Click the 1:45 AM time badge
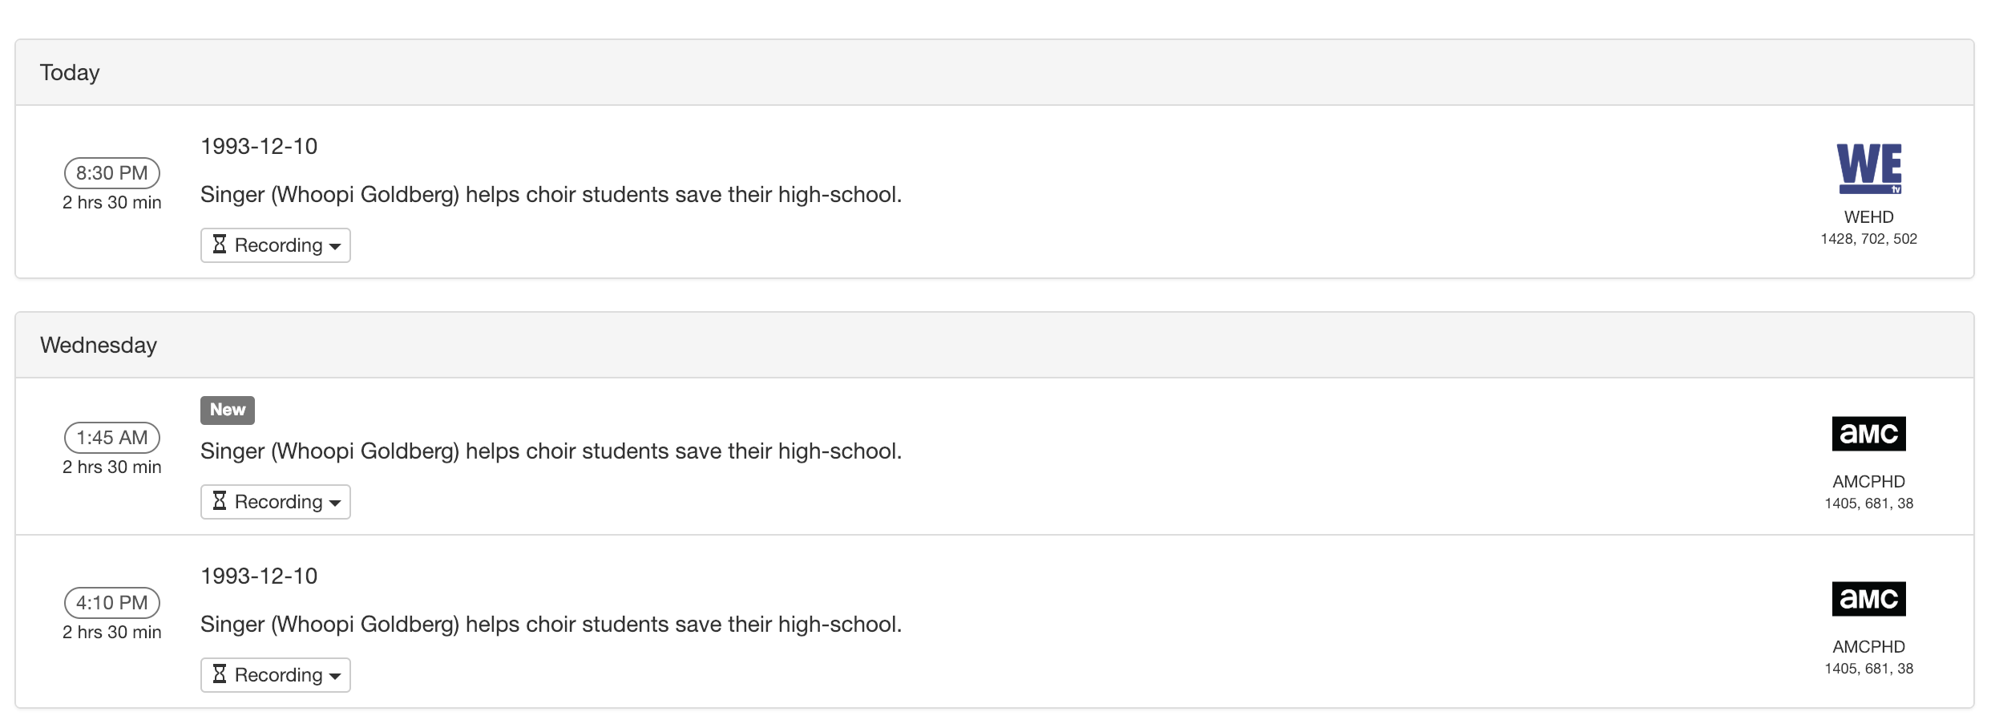The height and width of the screenshot is (720, 1991). [112, 438]
